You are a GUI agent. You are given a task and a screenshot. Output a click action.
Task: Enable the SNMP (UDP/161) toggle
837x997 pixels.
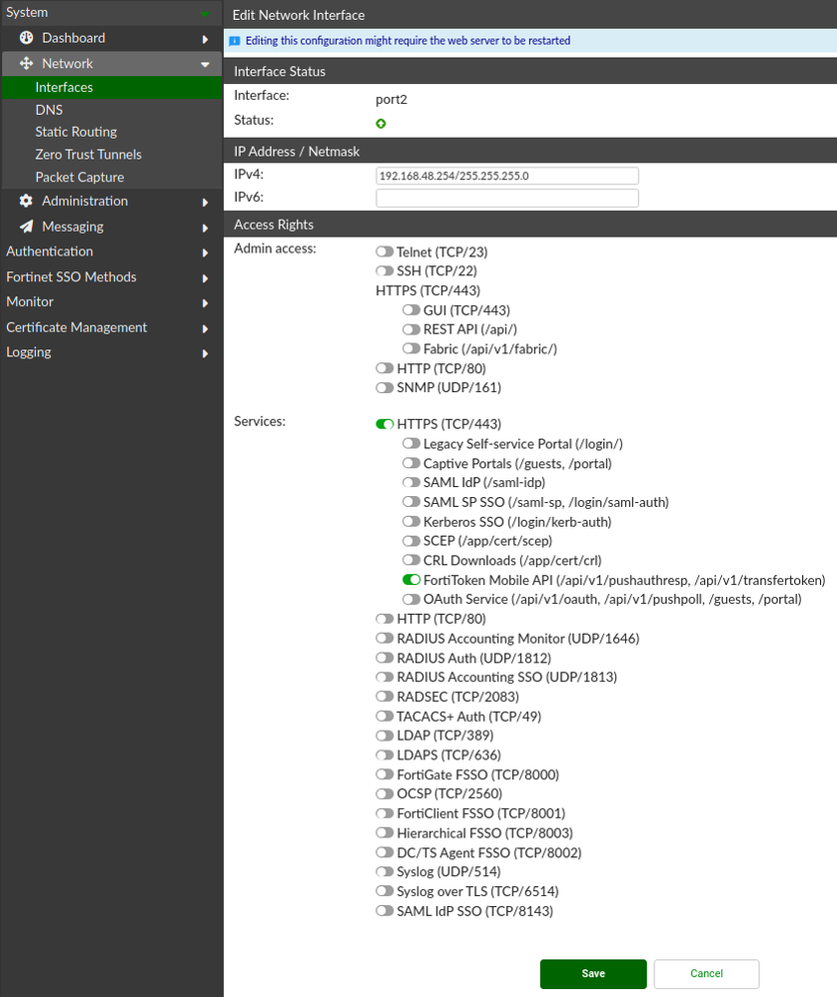[x=385, y=387]
